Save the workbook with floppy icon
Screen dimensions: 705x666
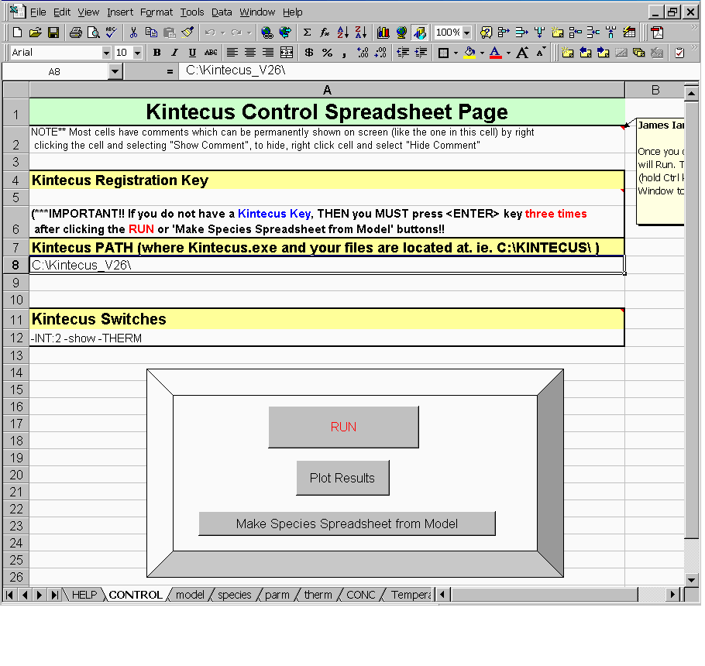click(x=53, y=33)
